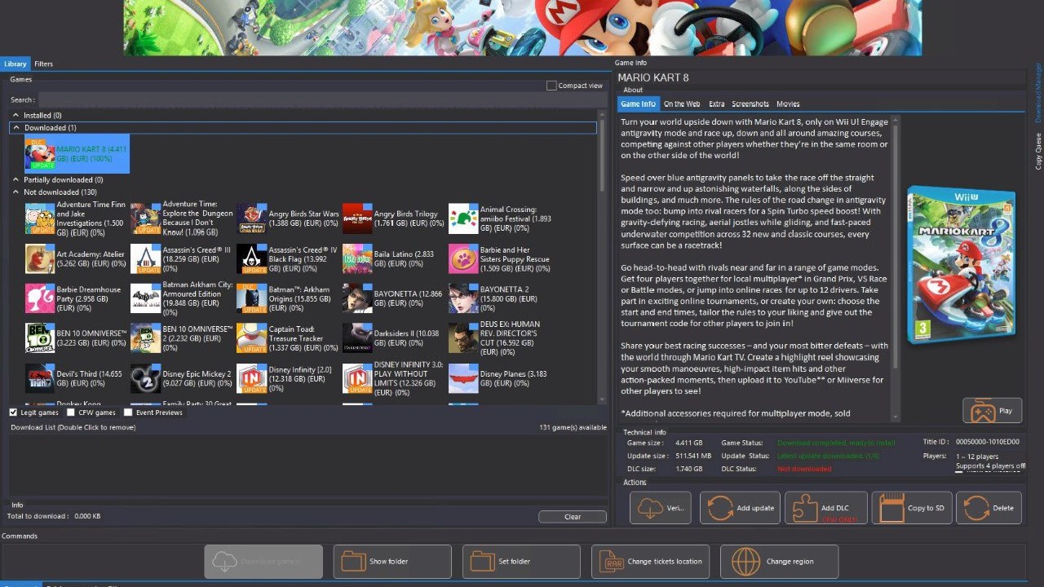Screen dimensions: 1044x587
Task: Choose the Angry Birds Star Wars icon
Action: (x=252, y=218)
